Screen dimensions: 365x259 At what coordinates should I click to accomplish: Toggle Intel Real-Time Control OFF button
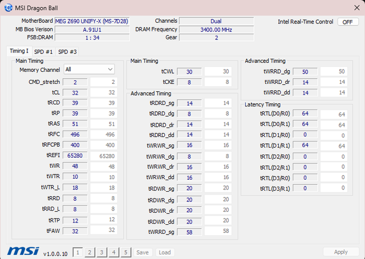click(348, 22)
